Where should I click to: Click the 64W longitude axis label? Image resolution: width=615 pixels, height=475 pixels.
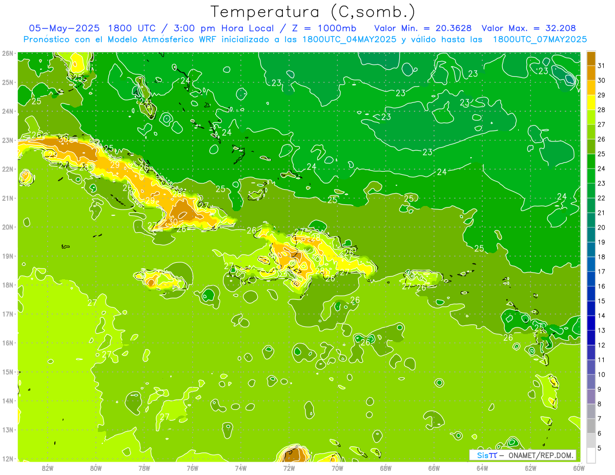click(x=482, y=468)
